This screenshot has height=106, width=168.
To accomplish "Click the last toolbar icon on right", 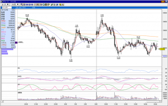I will tap(63, 5).
